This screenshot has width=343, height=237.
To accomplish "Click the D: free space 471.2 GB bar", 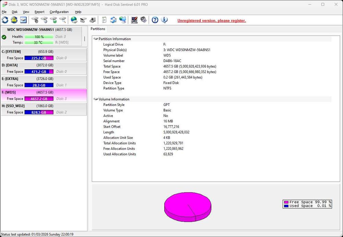I will 39,72.
